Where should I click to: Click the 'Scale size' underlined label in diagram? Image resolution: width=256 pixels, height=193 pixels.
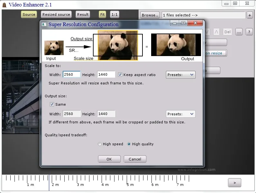83,58
